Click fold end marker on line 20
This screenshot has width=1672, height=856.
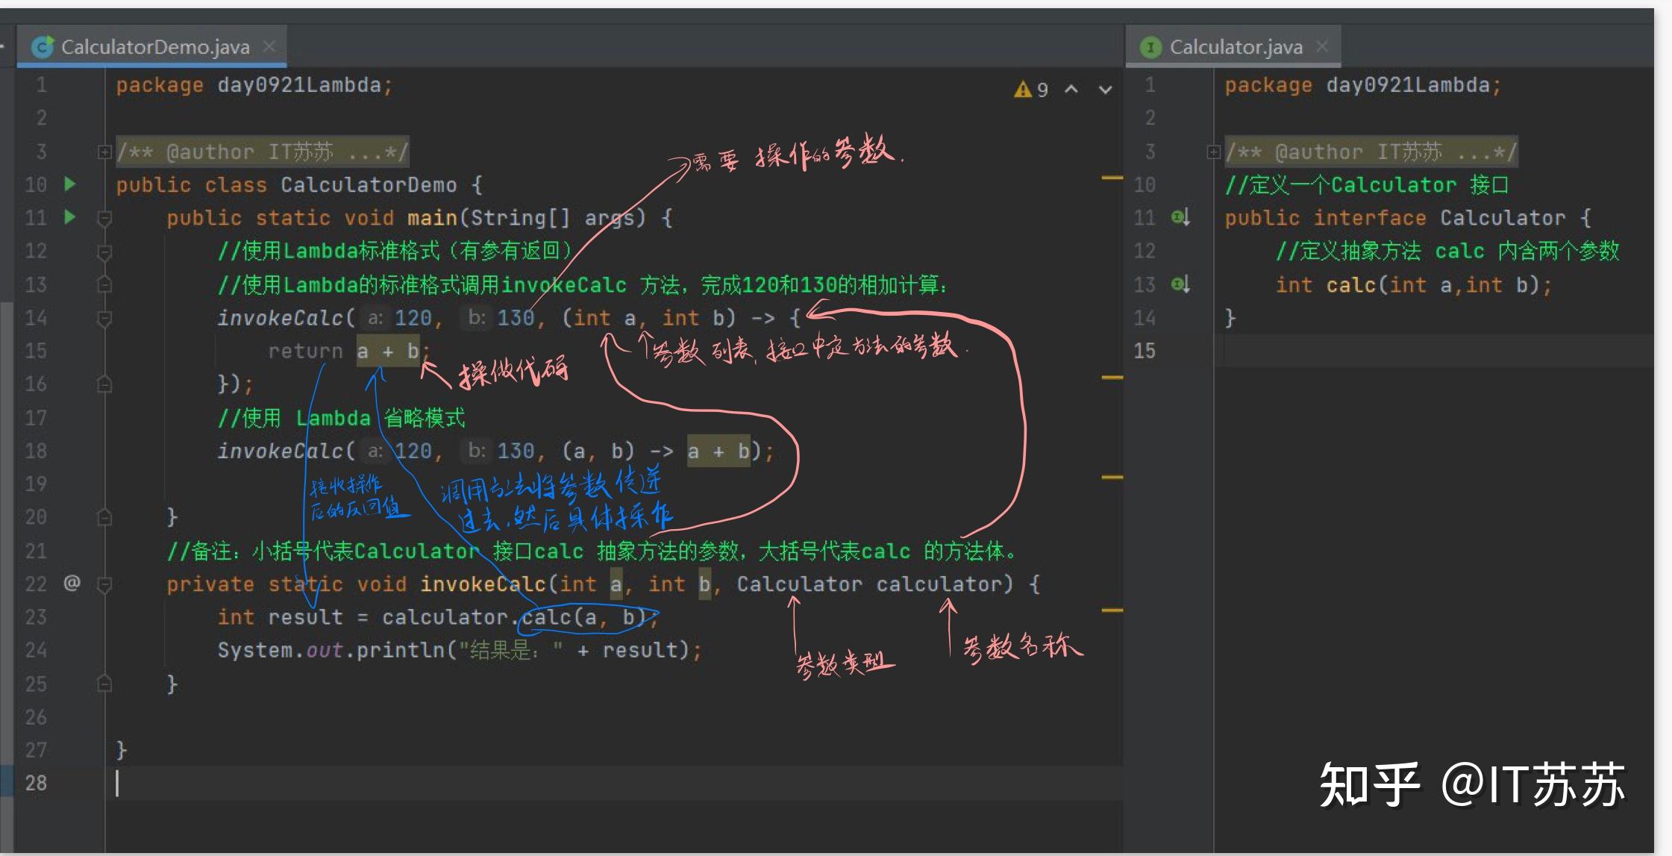(x=104, y=516)
